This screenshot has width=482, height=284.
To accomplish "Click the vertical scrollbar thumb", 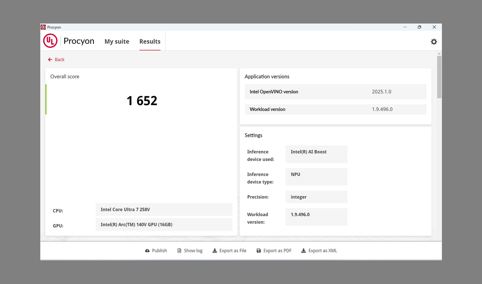I will coord(439,77).
